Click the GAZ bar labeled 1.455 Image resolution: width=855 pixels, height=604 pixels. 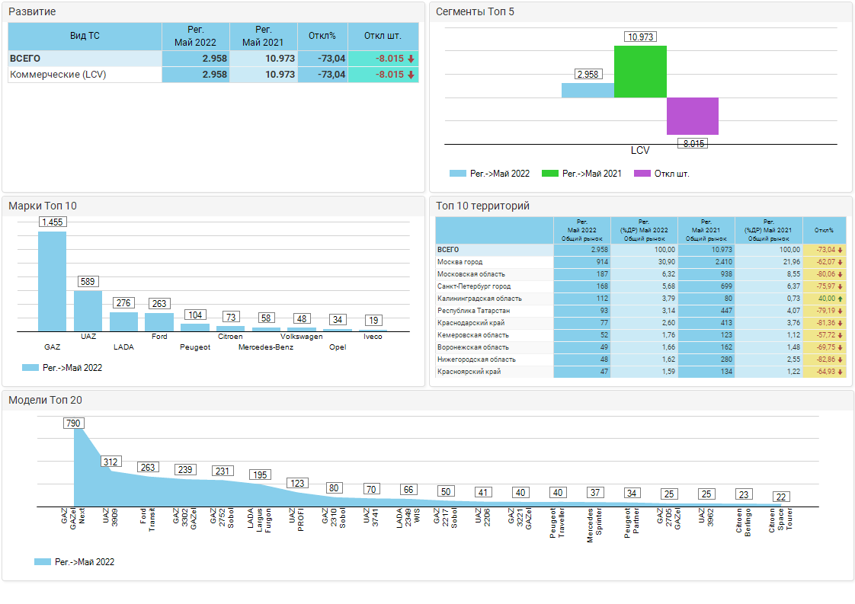click(x=52, y=281)
